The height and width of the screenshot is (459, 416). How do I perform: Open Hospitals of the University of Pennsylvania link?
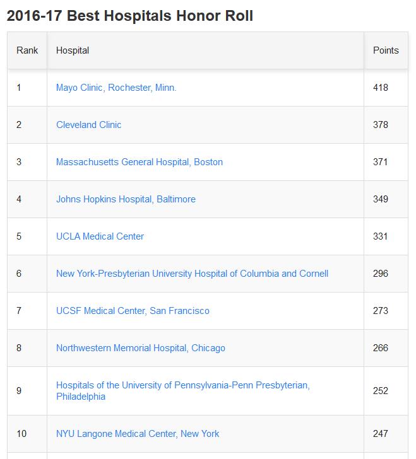point(182,391)
